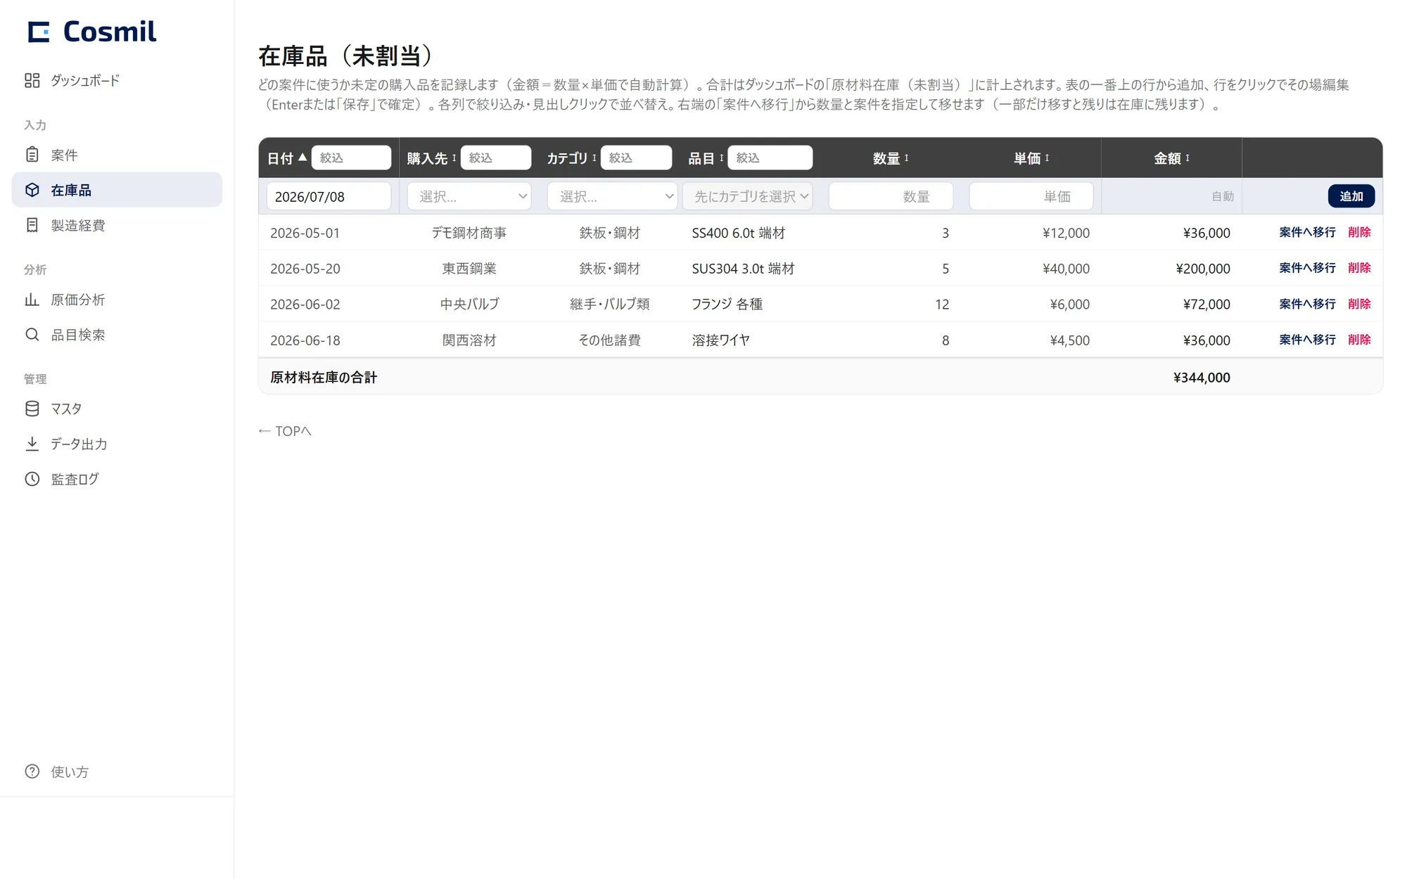The width and height of the screenshot is (1407, 879).
Task: Click the データ出力 download icon
Action: (32, 444)
